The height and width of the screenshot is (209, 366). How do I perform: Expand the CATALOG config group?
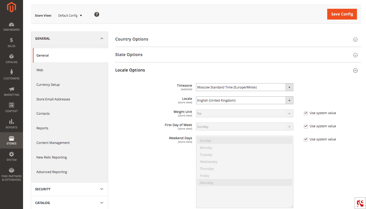[69, 203]
